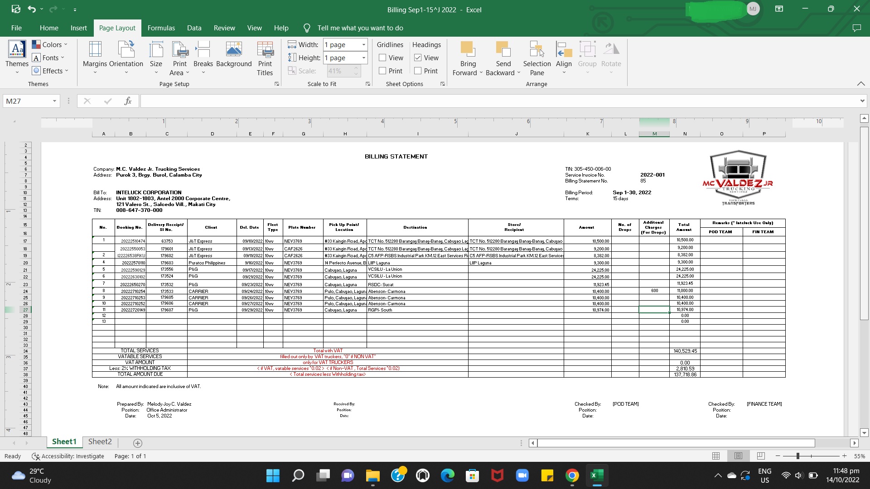
Task: Click Bring Forward button
Action: (x=468, y=58)
